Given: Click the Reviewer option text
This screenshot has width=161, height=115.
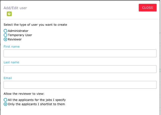Looking at the screenshot, I should click(x=15, y=39).
